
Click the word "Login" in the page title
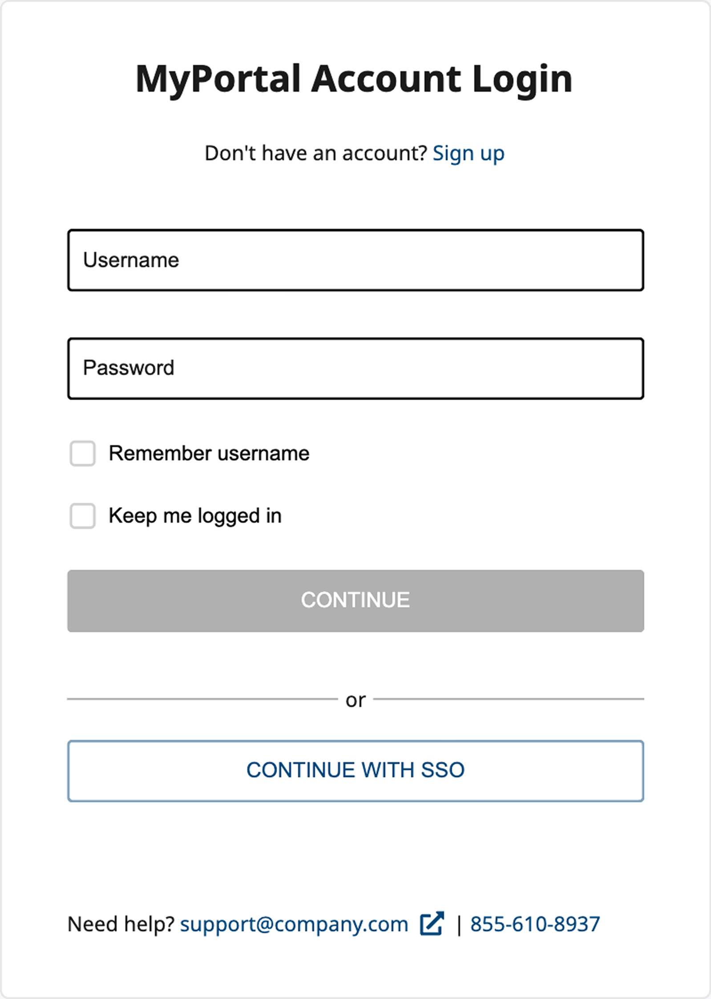522,79
